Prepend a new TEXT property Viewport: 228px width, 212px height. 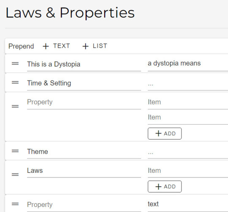point(56,46)
